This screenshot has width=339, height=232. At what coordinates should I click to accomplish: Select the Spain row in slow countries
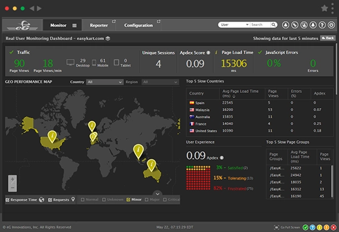[x=259, y=103]
